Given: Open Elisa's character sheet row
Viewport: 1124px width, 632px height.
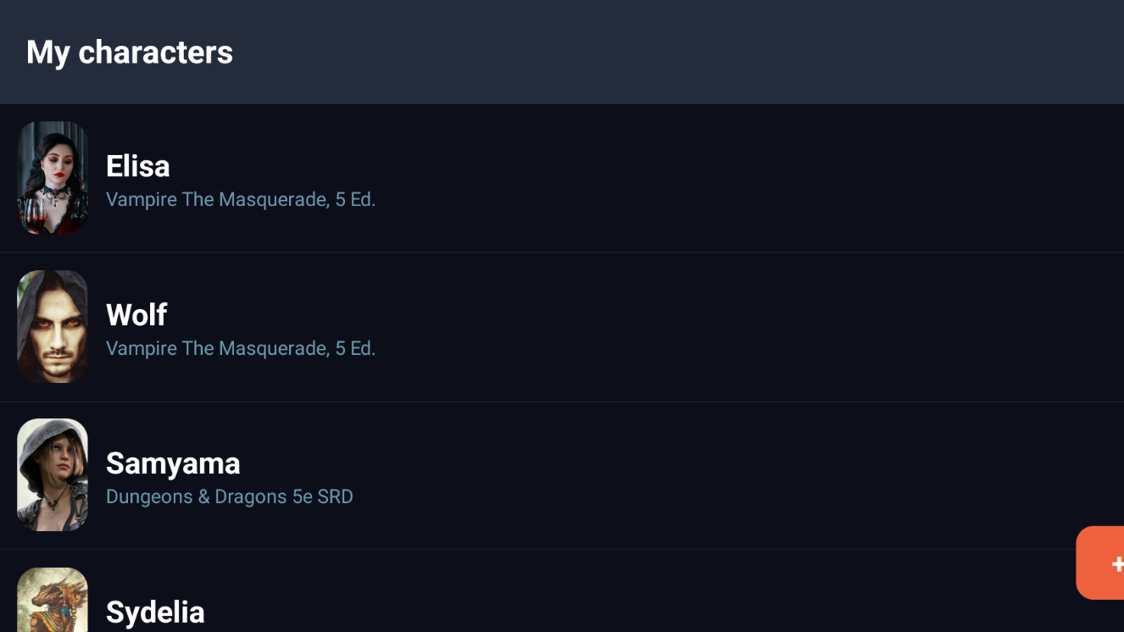Looking at the screenshot, I should tap(593, 178).
